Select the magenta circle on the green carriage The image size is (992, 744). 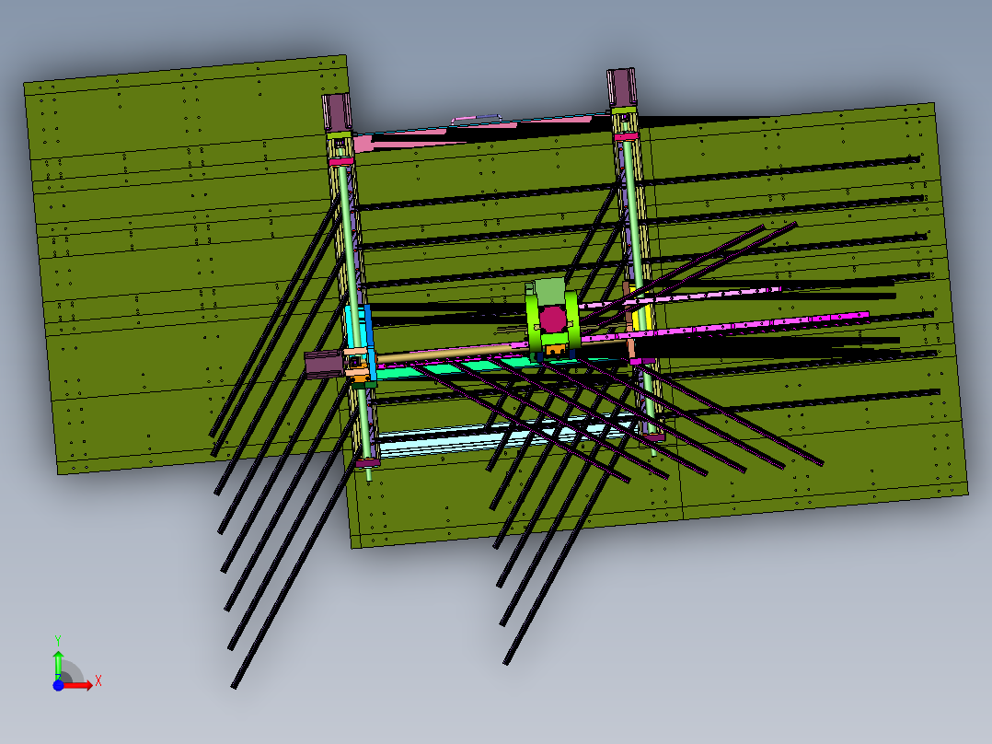point(553,320)
